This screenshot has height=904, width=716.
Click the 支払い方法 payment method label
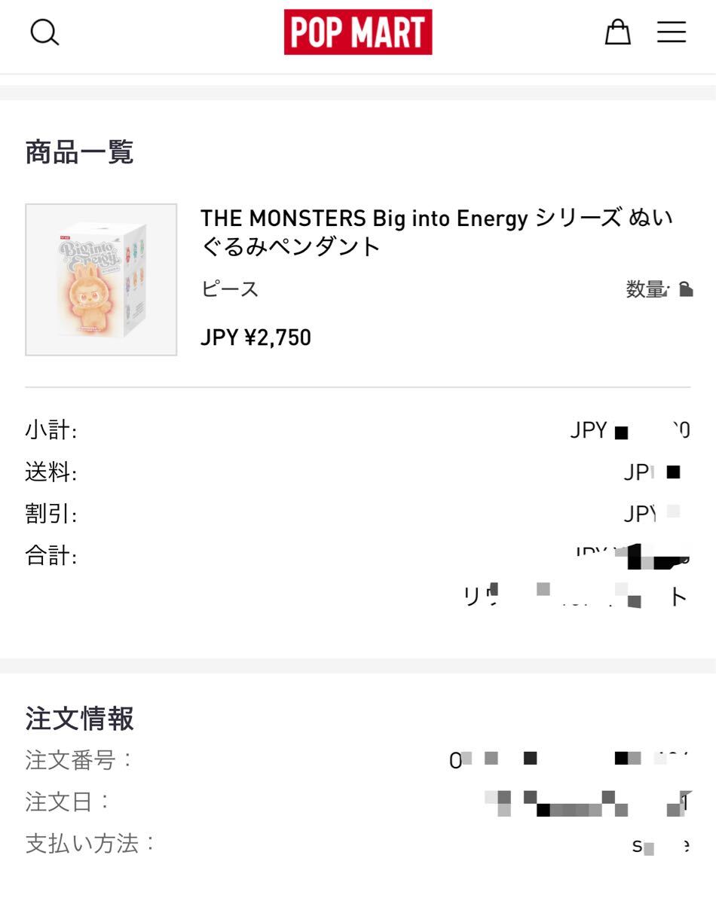[x=90, y=843]
